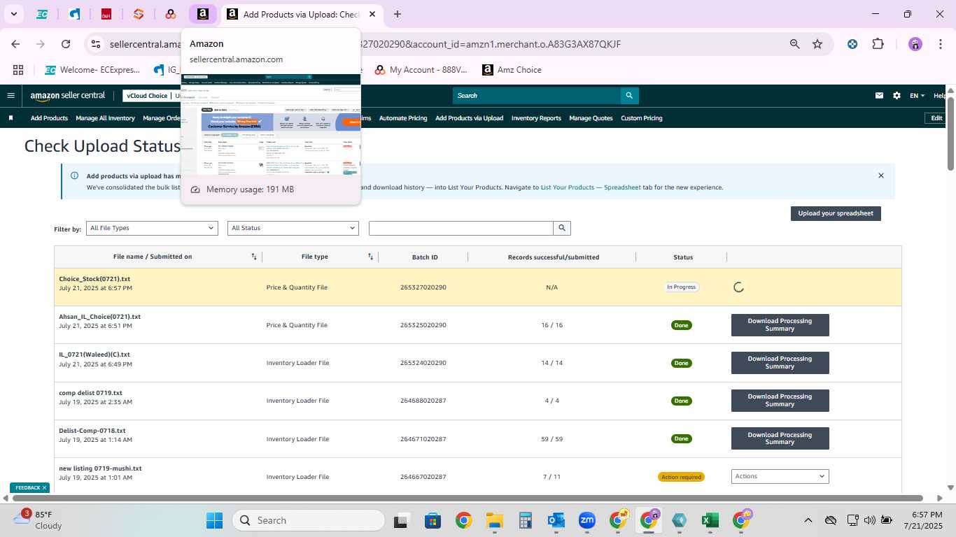Viewport: 956px width, 537px height.
Task: Click the zoom magnifier icon in address bar
Action: click(x=794, y=44)
